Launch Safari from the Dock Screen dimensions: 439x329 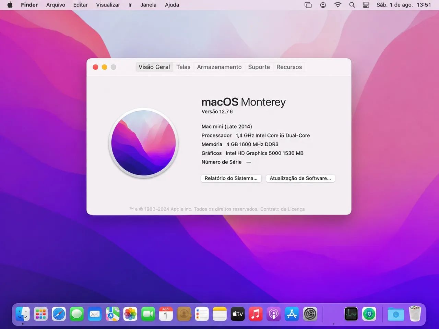59,314
